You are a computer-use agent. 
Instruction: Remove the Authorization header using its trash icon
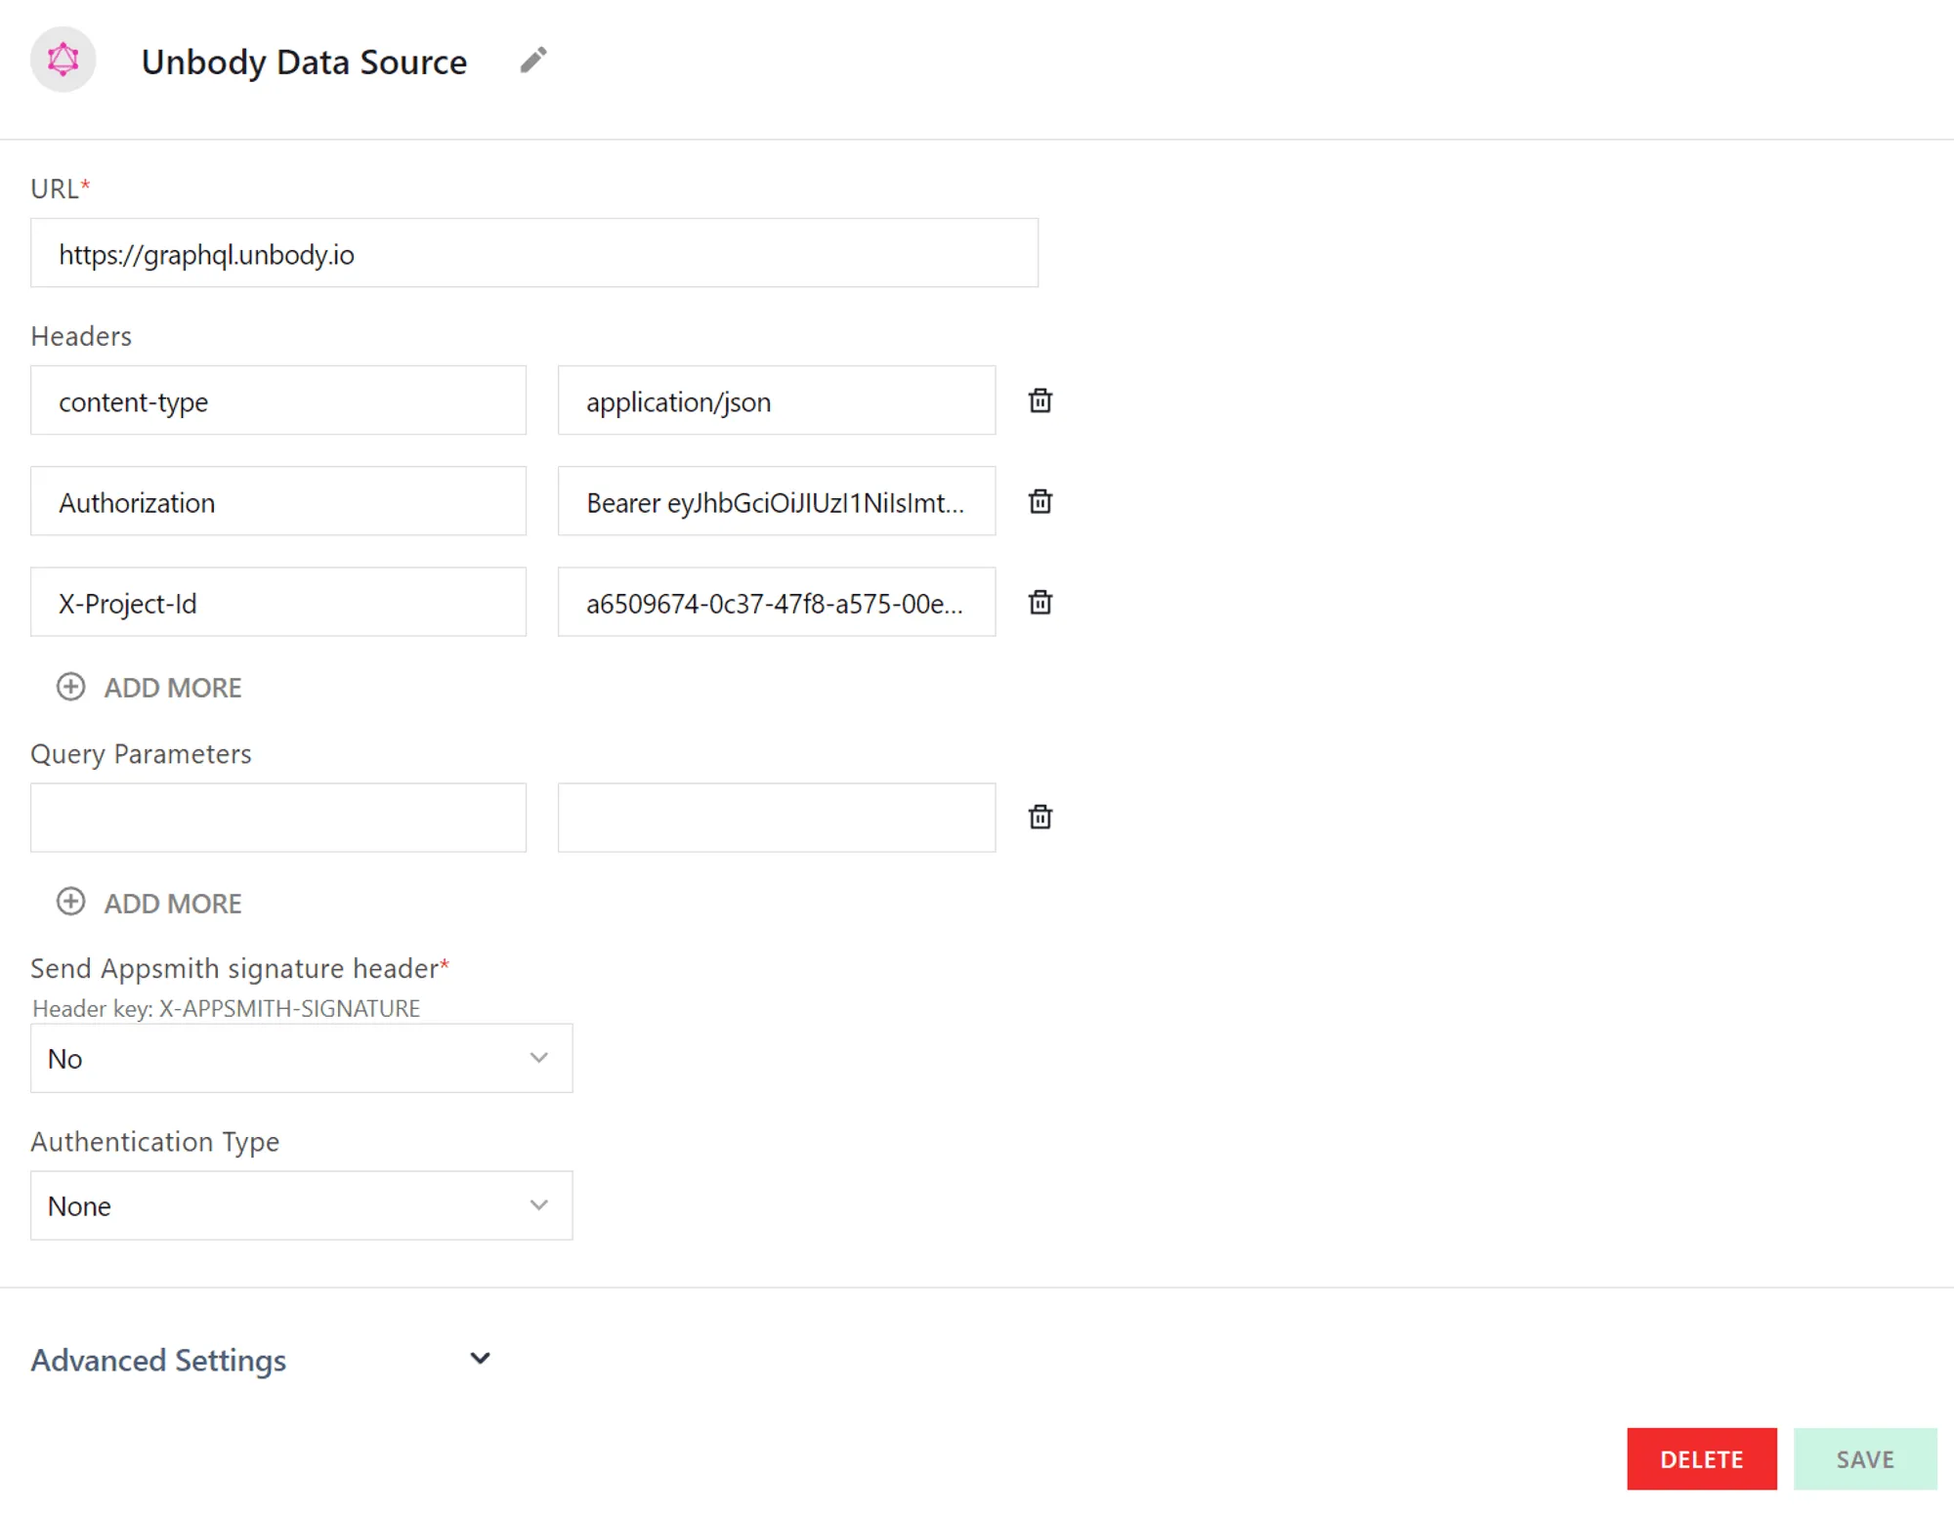pos(1040,501)
